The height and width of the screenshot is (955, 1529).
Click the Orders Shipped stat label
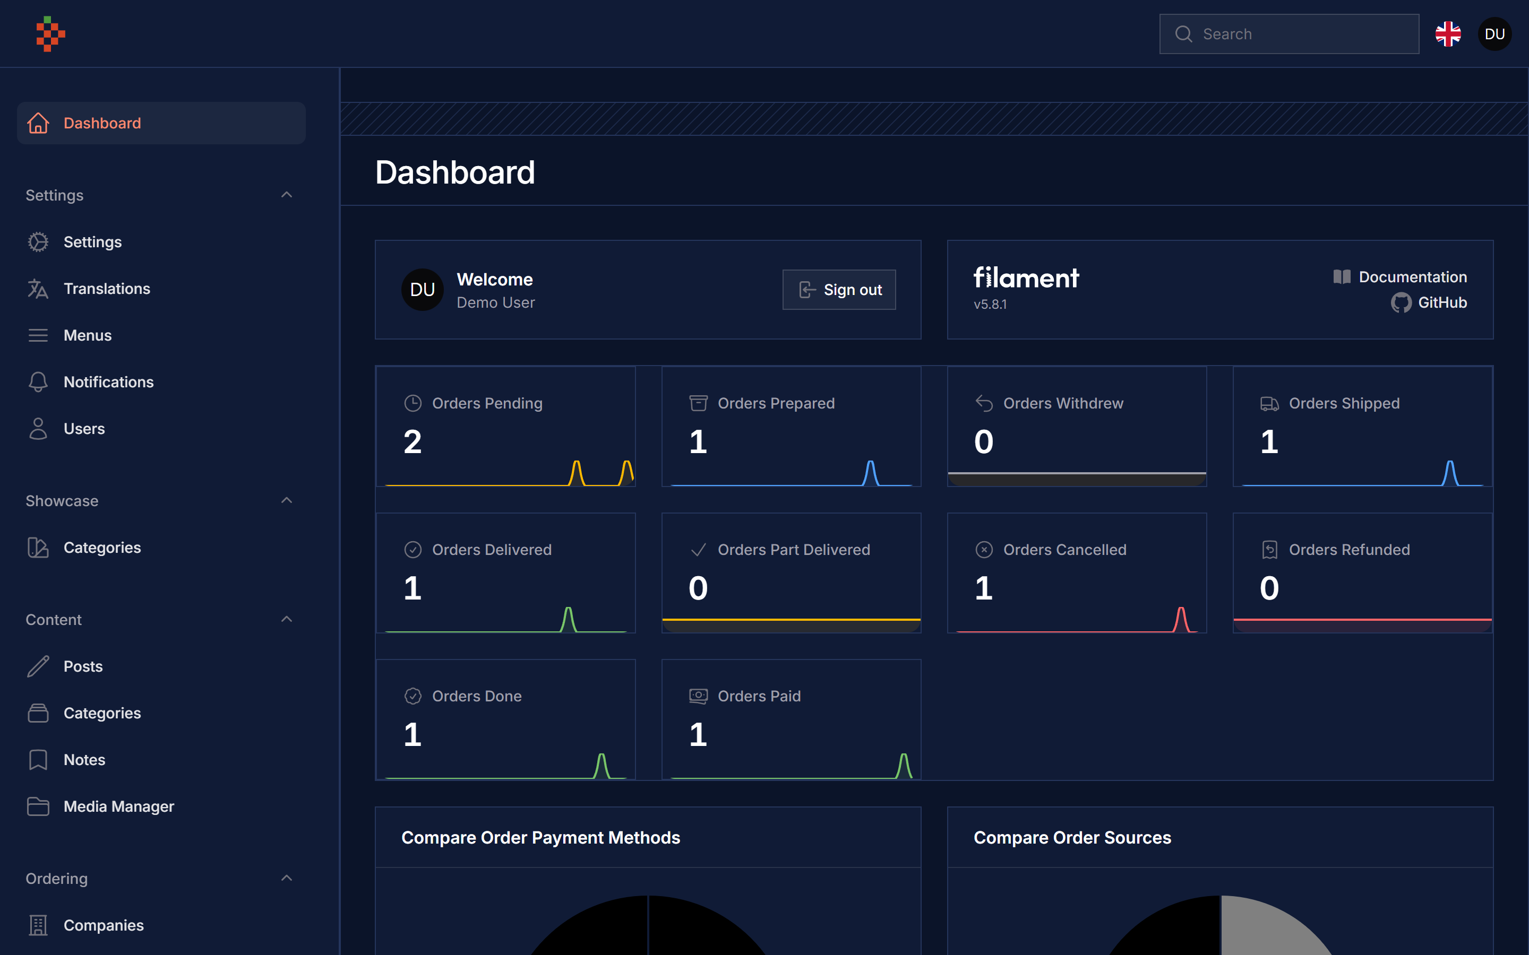(1344, 403)
